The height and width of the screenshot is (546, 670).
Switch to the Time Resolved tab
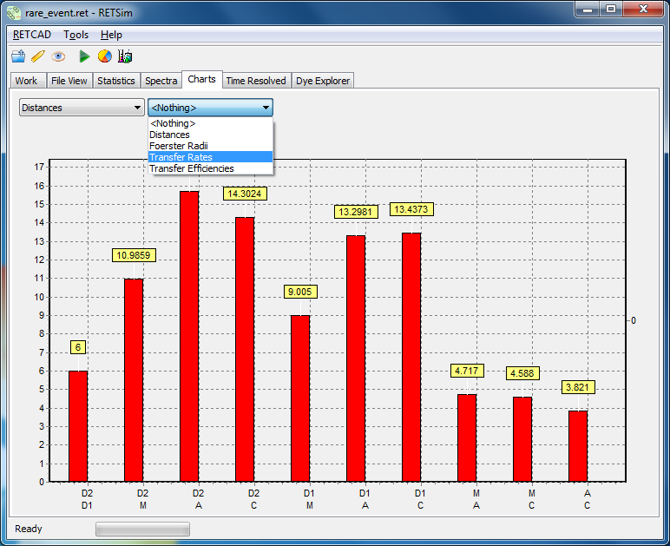256,81
